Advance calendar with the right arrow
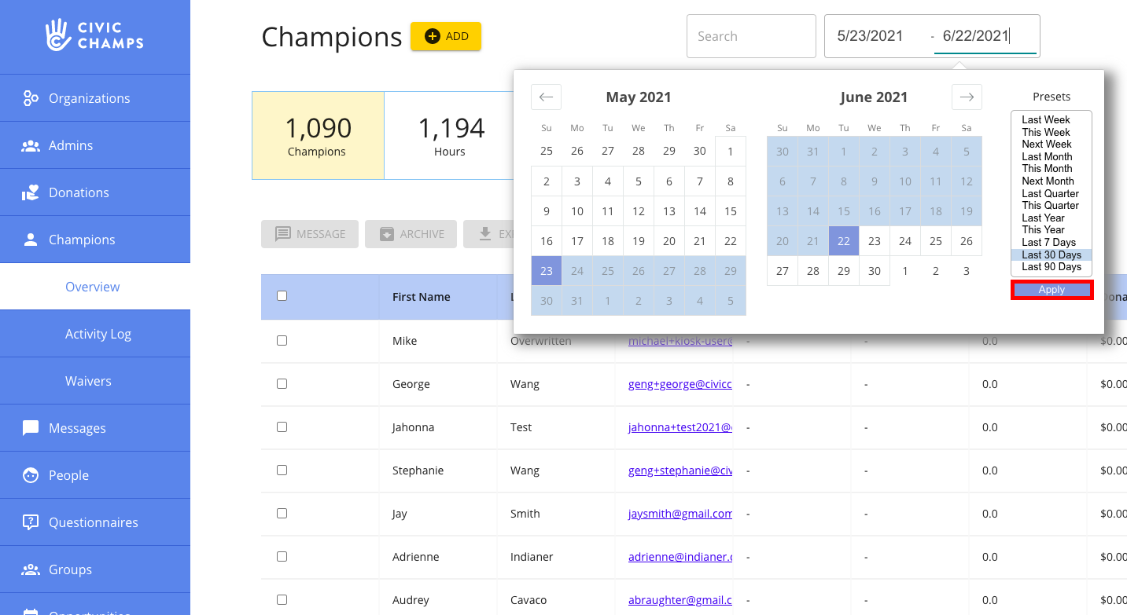This screenshot has width=1127, height=615. point(967,97)
